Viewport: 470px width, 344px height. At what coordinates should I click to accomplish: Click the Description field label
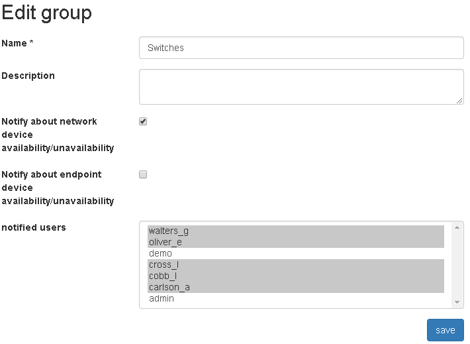tap(28, 76)
